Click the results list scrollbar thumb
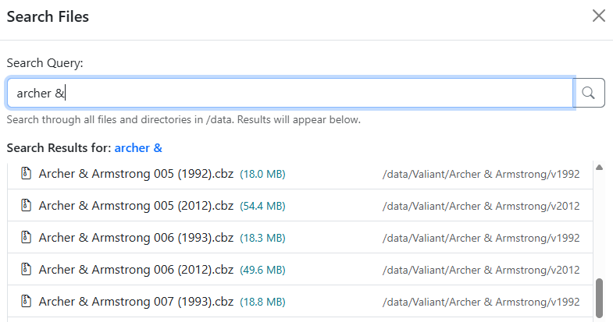Screen dimensions: 613x322 [599, 298]
